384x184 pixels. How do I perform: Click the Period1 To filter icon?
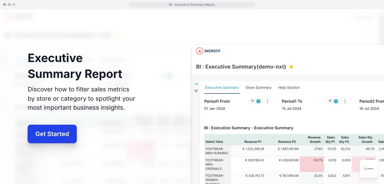(330, 101)
